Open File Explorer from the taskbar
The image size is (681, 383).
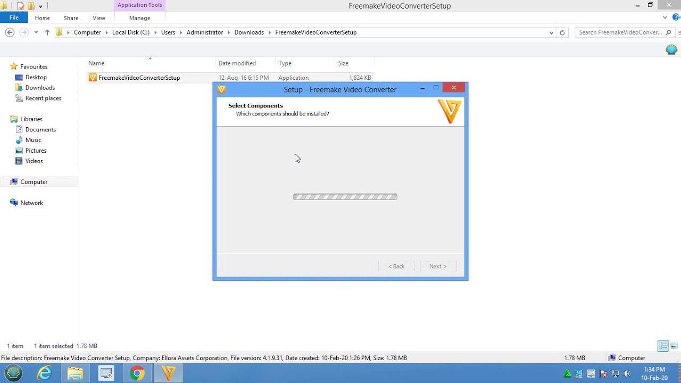pyautogui.click(x=75, y=373)
